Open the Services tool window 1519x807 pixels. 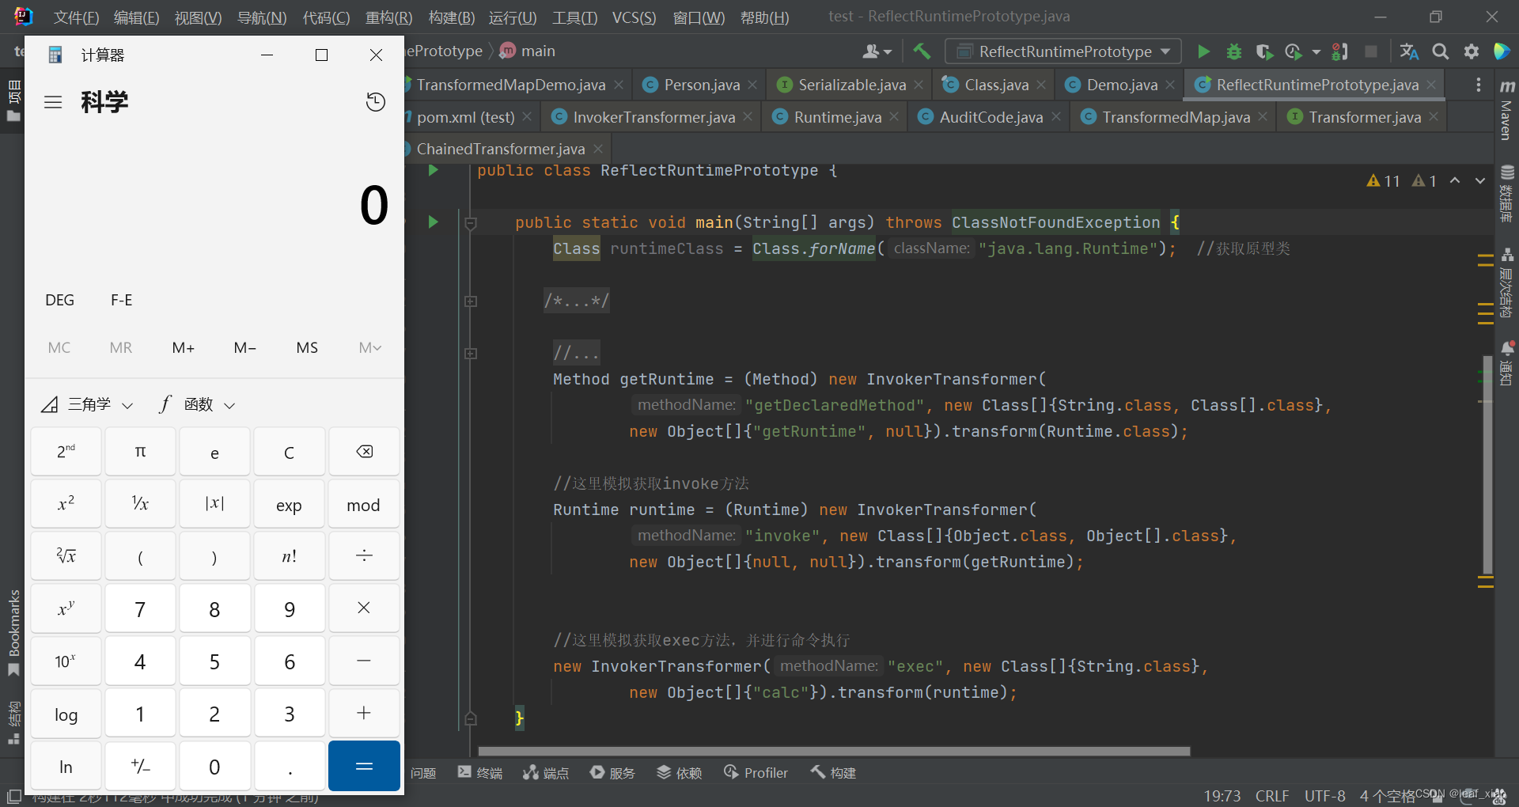(x=612, y=773)
